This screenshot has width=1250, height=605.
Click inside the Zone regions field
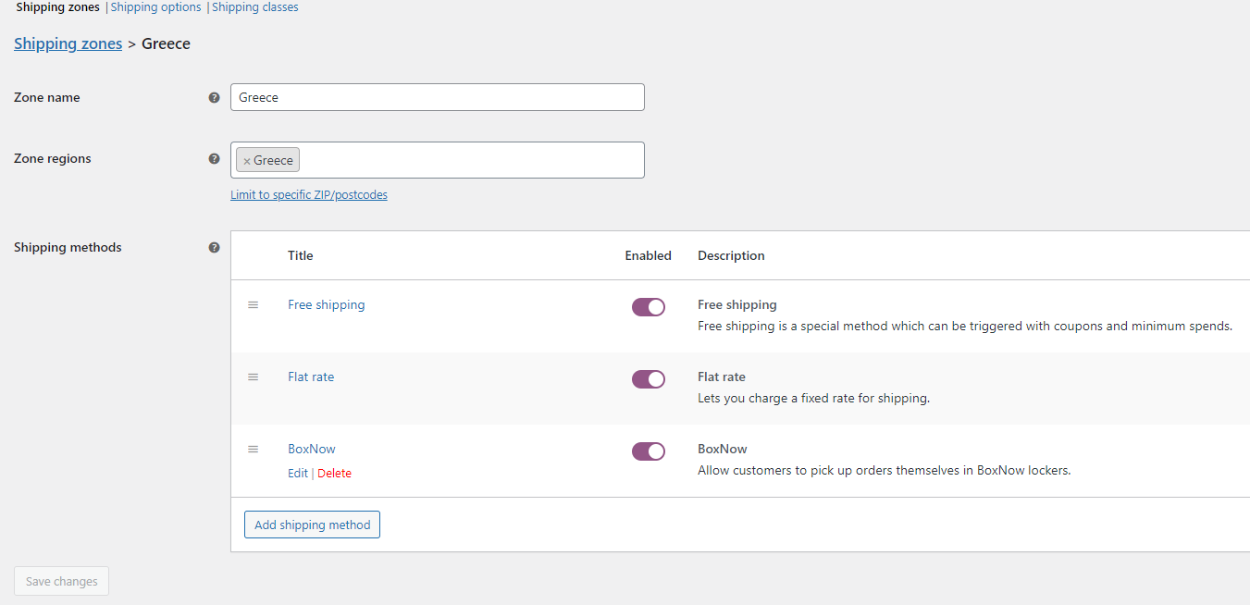point(438,160)
